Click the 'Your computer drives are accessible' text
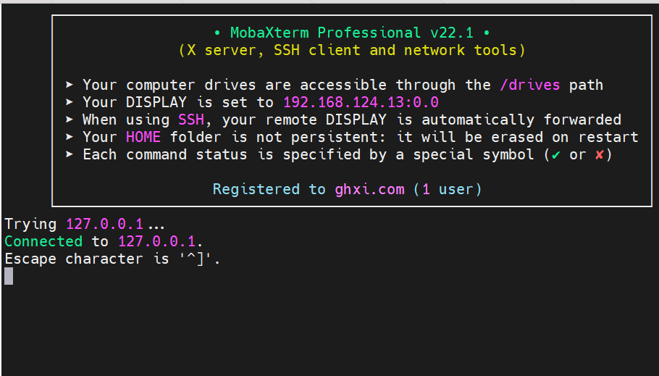The height and width of the screenshot is (376, 659). pos(235,85)
